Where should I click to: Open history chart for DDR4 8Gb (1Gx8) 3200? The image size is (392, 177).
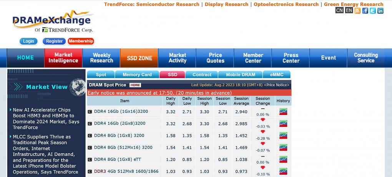coord(283,135)
